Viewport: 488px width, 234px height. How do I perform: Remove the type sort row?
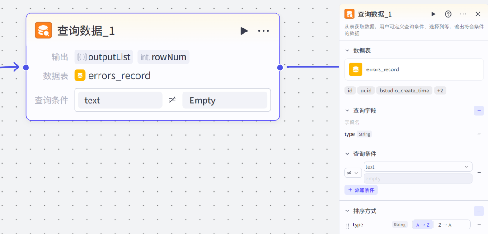tap(479, 225)
